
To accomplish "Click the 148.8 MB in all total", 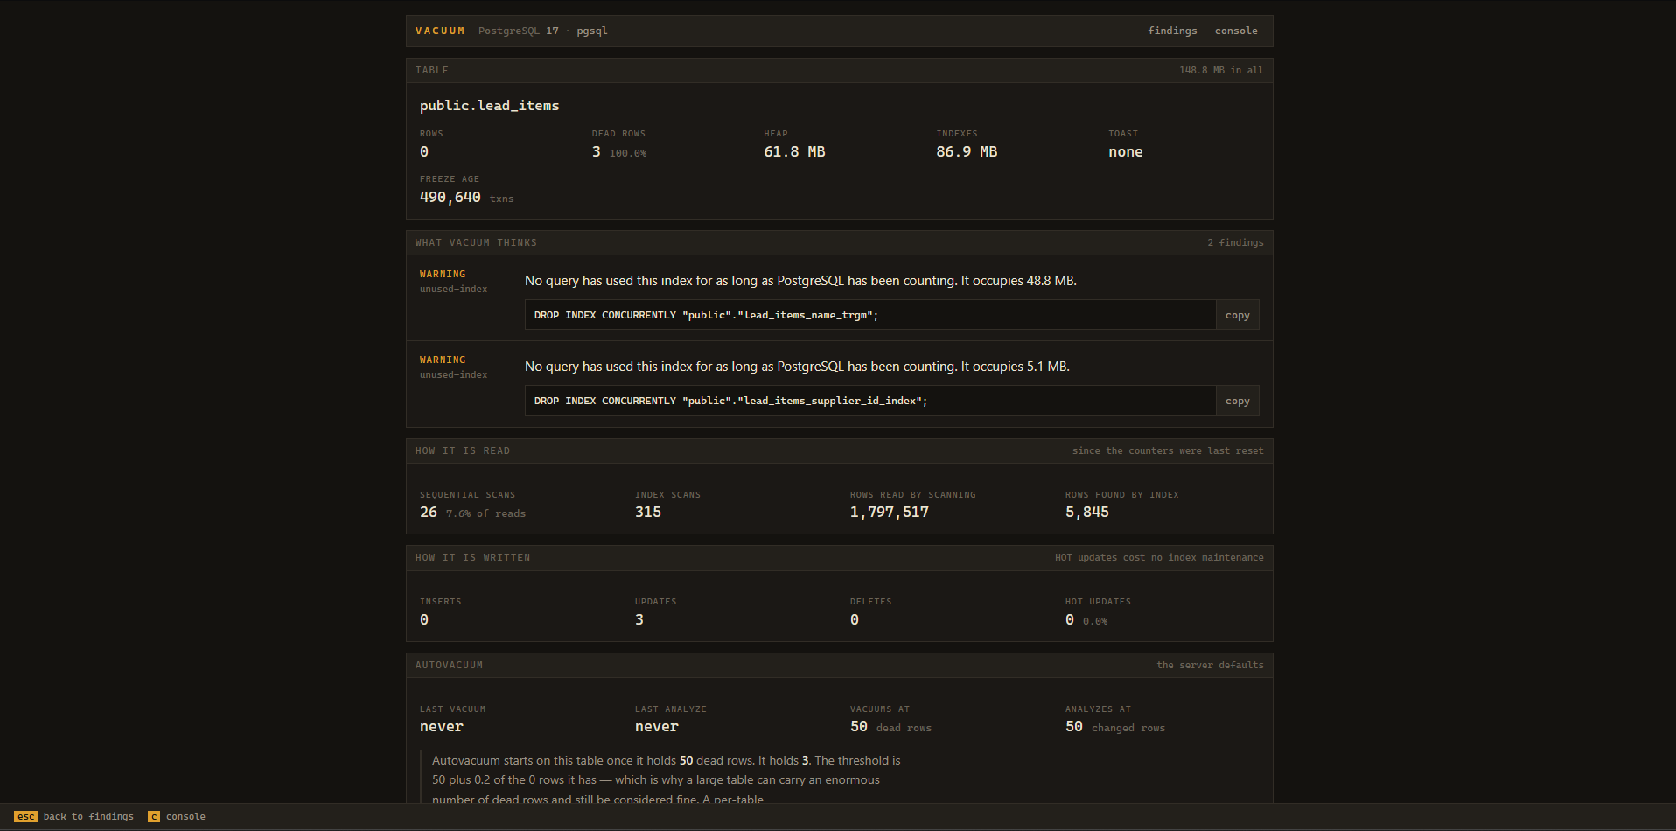I will (x=1220, y=70).
